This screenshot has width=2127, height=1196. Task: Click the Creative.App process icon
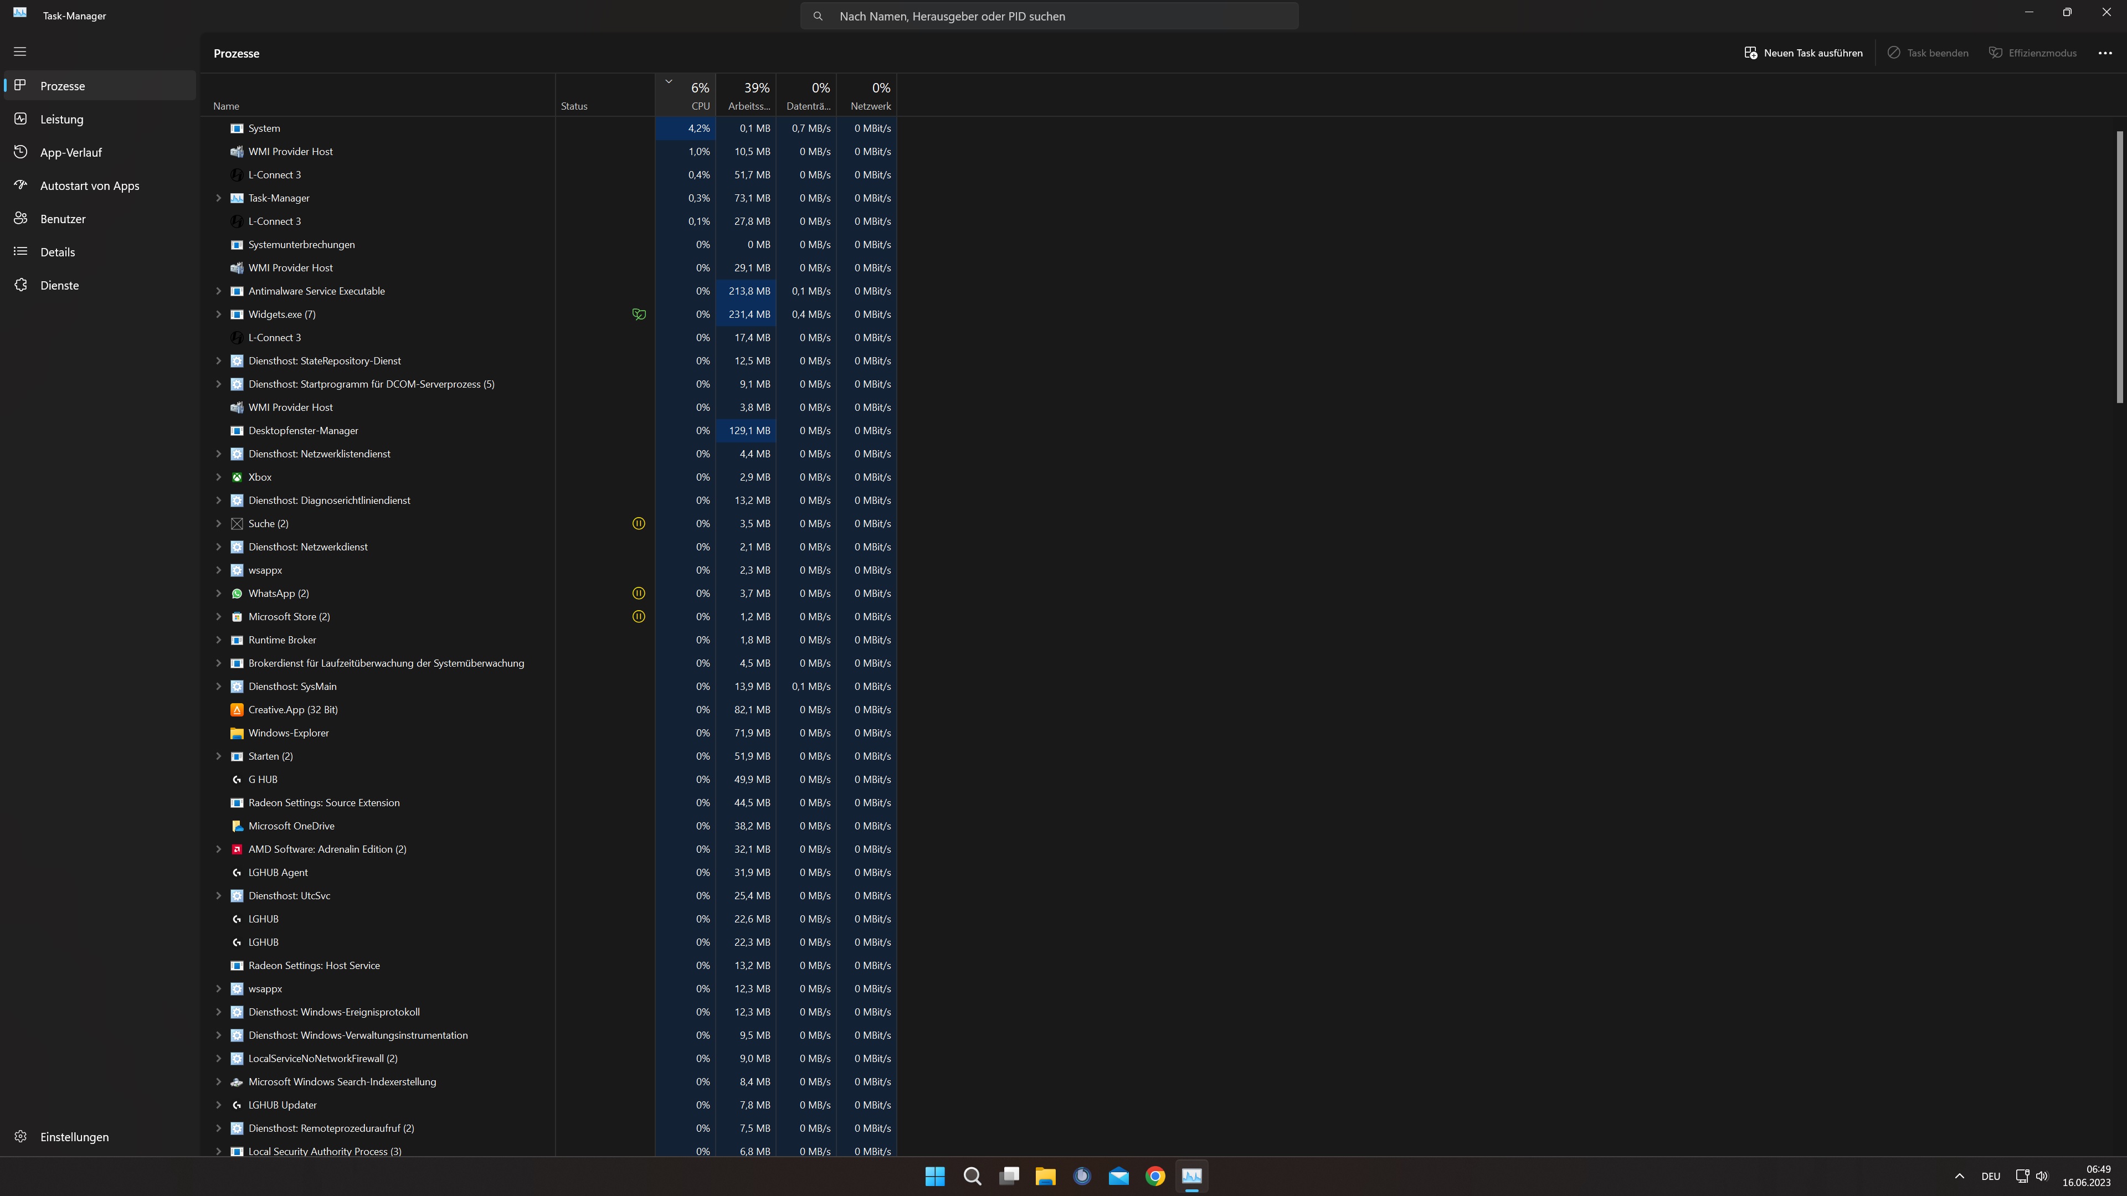[237, 710]
